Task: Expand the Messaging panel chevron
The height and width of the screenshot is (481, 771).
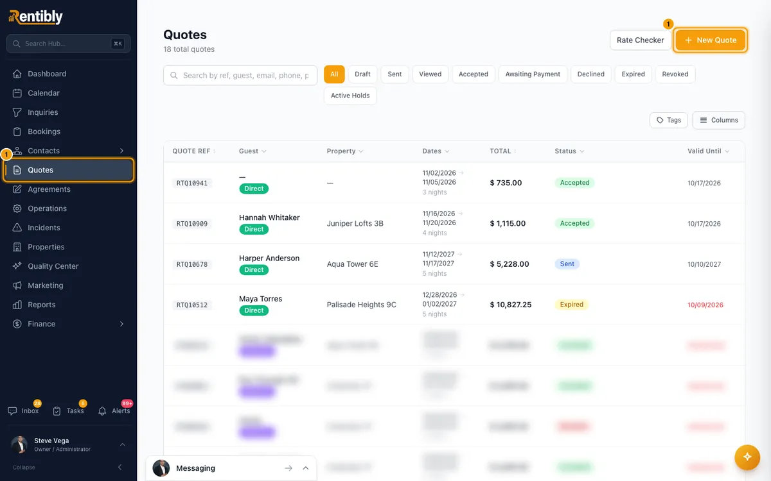Action: click(x=305, y=468)
